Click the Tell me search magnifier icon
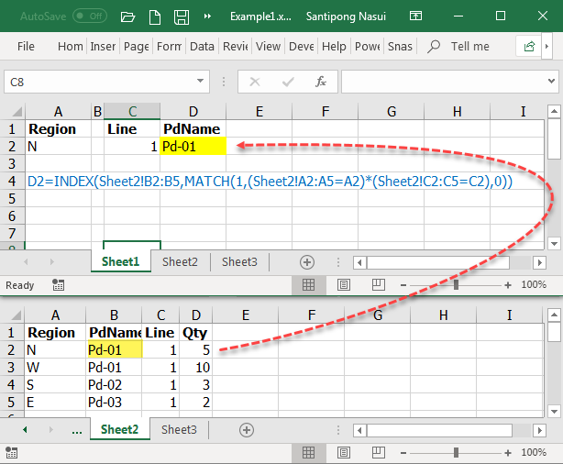This screenshot has width=563, height=464. [436, 46]
